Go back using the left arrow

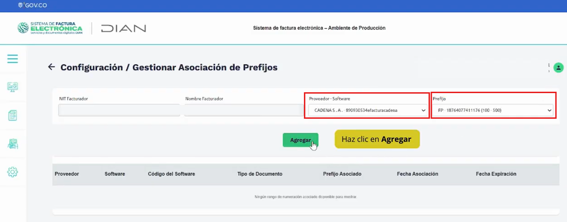(x=51, y=67)
